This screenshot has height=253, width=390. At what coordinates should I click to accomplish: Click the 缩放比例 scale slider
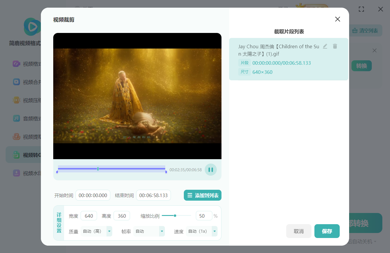[x=176, y=216]
